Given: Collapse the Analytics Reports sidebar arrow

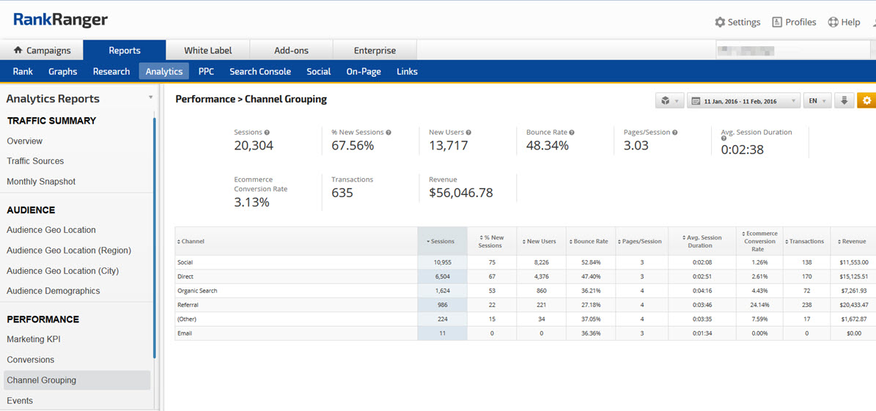Looking at the screenshot, I should (150, 97).
